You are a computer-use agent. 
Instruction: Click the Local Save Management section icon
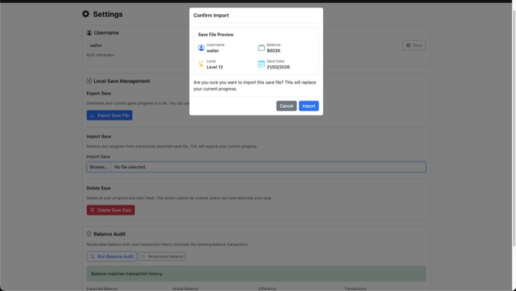90,81
